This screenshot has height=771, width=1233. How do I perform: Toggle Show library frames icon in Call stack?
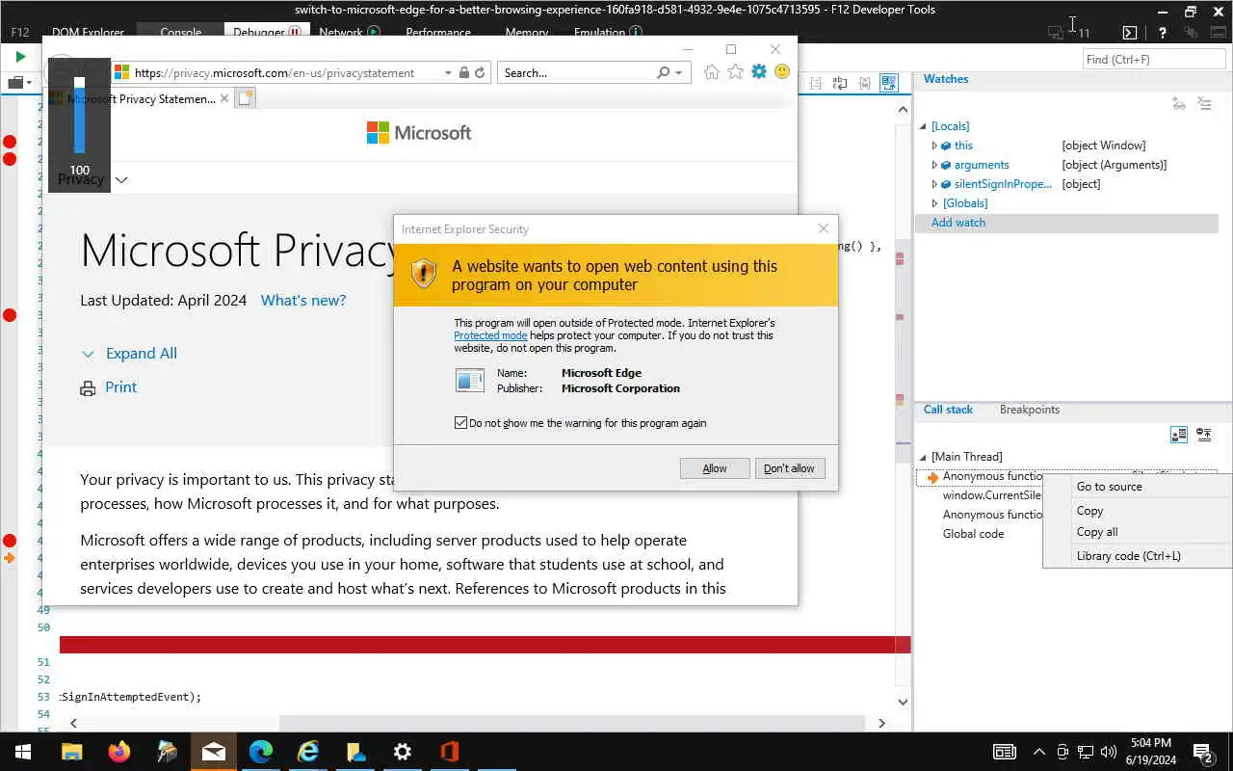click(x=1179, y=435)
